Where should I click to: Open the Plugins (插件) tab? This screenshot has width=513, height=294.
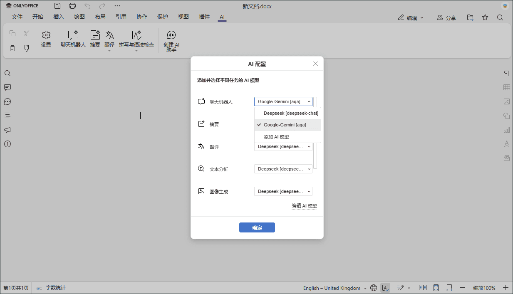pyautogui.click(x=204, y=17)
